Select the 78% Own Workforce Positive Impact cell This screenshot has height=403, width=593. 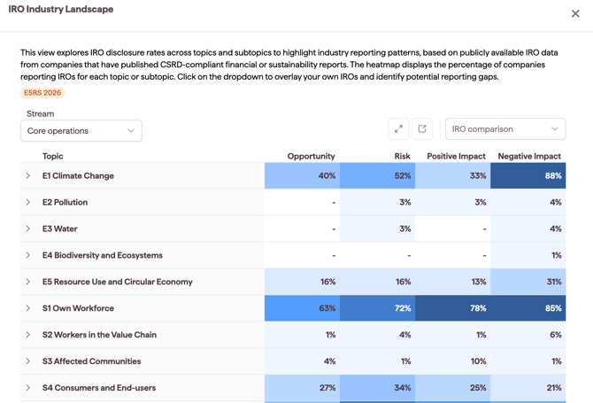[x=452, y=308]
